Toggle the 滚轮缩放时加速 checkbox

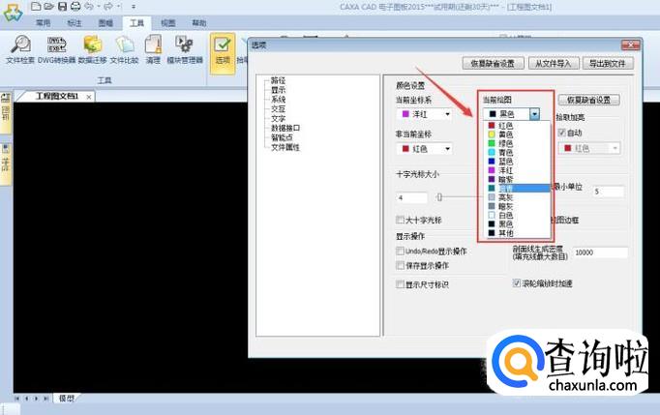pyautogui.click(x=517, y=283)
